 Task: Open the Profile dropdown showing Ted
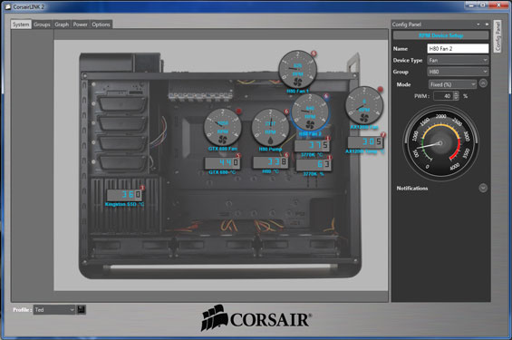pyautogui.click(x=54, y=309)
